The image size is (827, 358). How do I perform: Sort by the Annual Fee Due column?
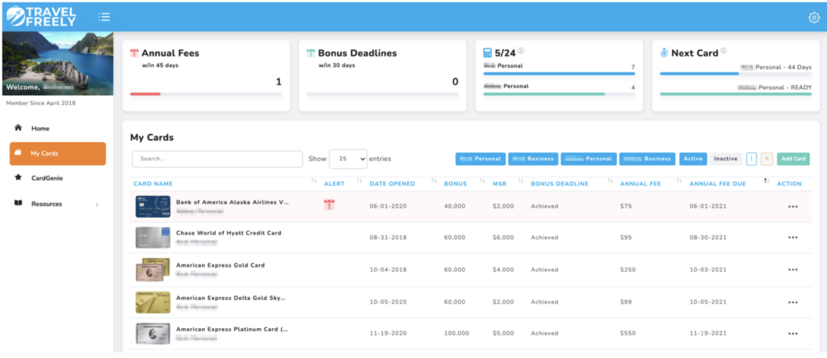tap(717, 184)
